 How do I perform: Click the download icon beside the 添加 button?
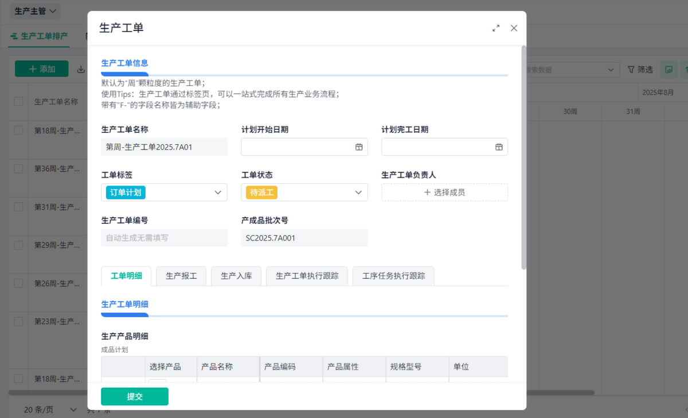pos(81,69)
